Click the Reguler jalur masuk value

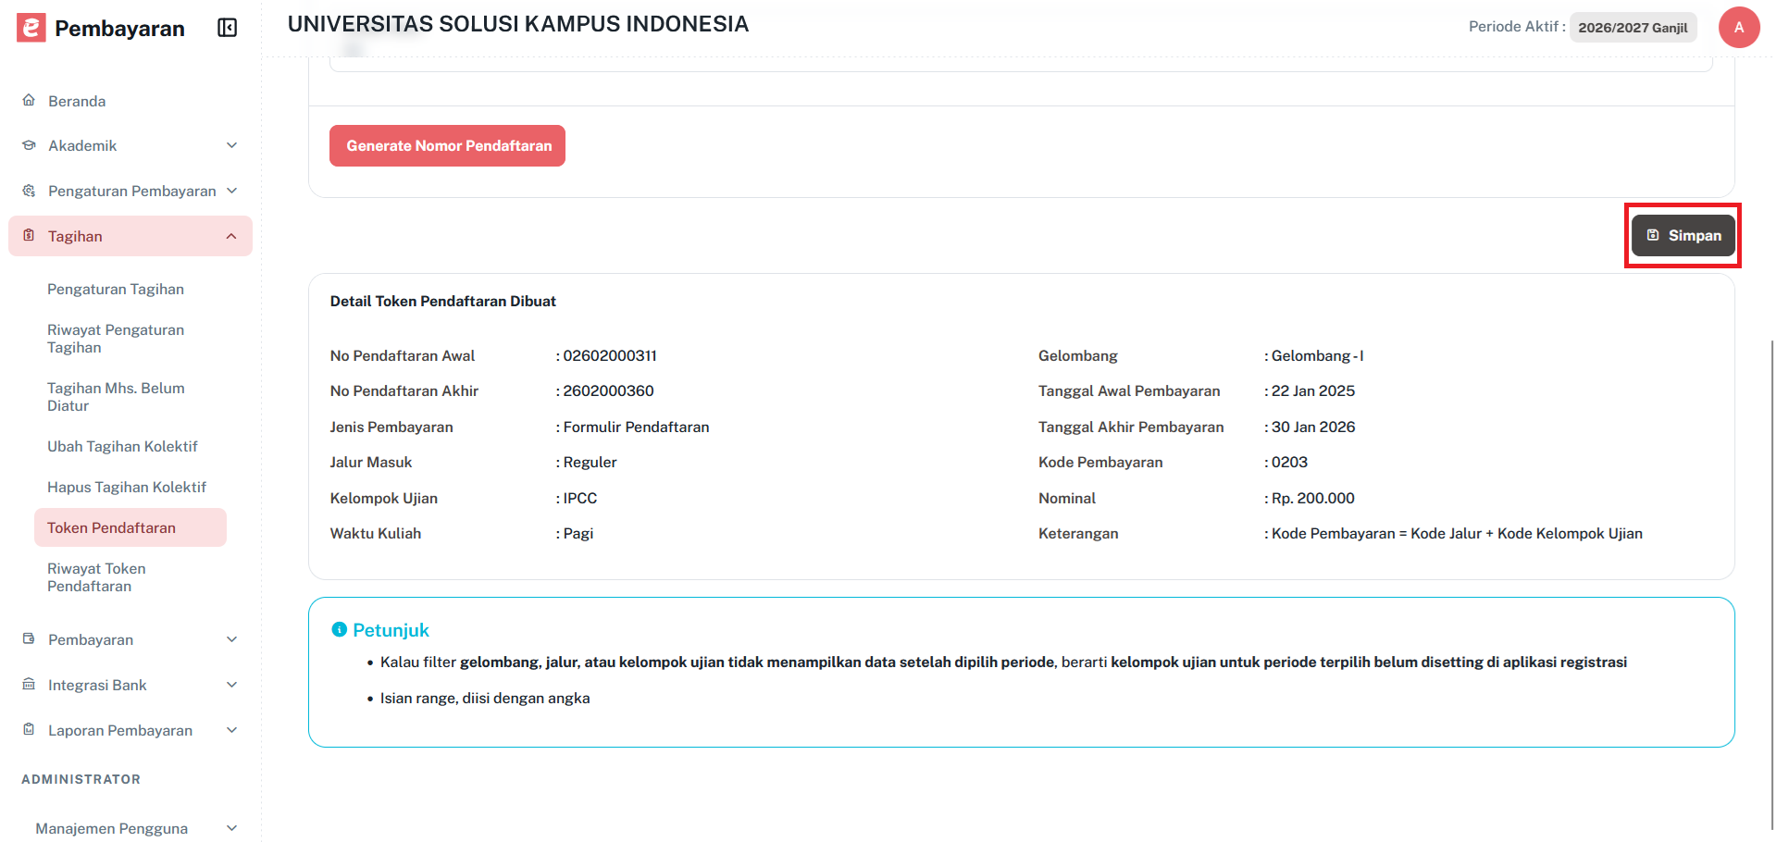click(x=590, y=462)
